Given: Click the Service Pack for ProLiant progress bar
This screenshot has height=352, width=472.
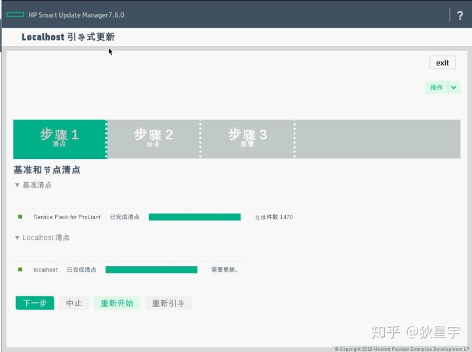Looking at the screenshot, I should 195,217.
